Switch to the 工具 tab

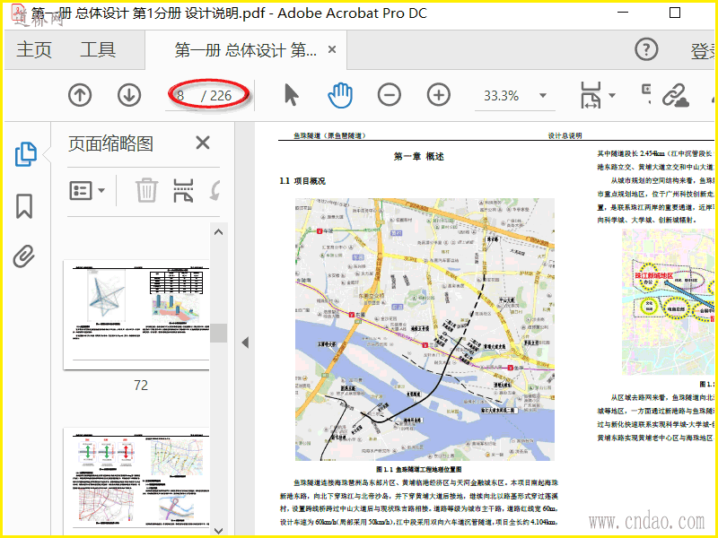[98, 49]
